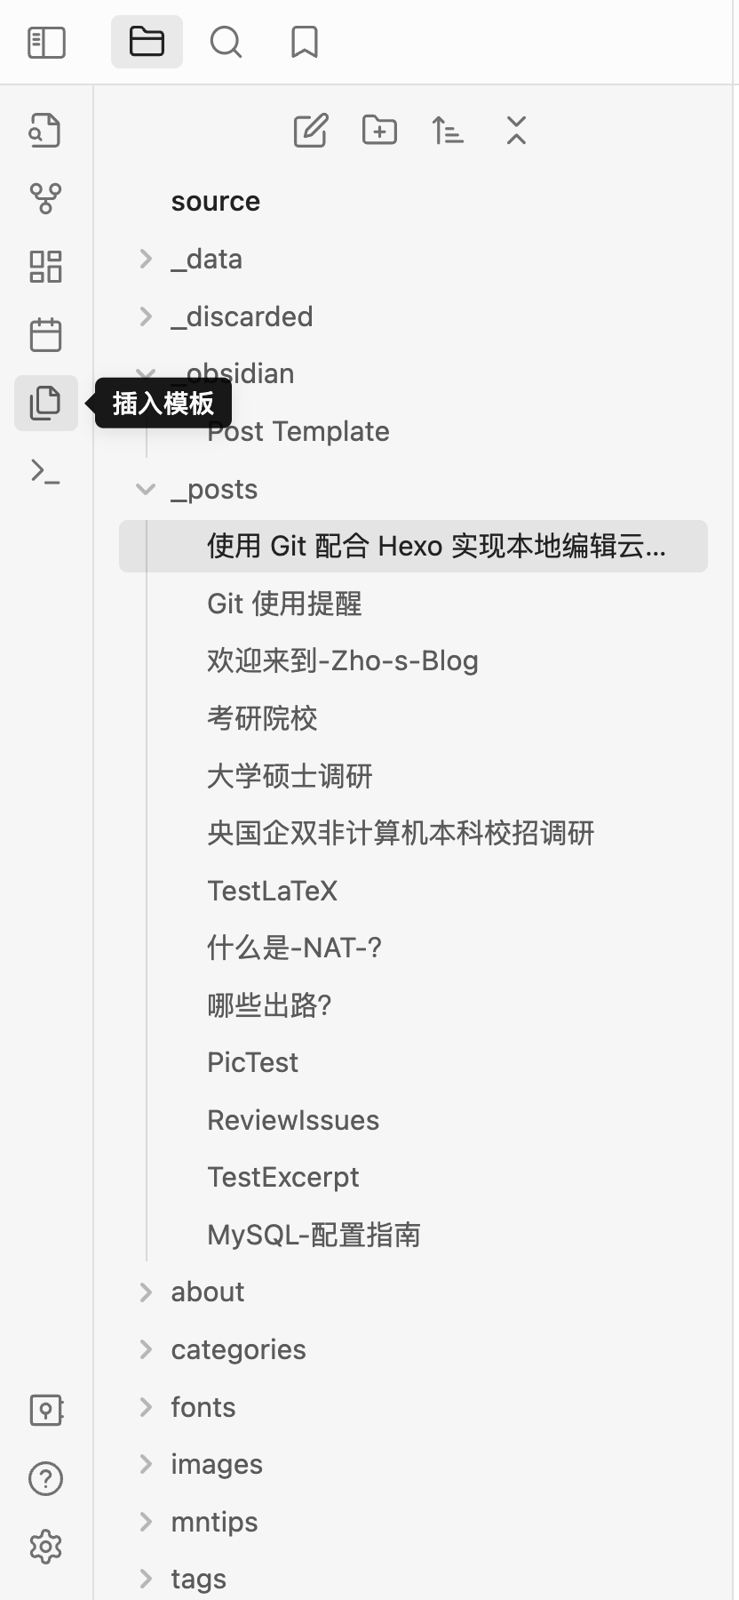
Task: Collapse all folders in explorer
Action: 516,131
